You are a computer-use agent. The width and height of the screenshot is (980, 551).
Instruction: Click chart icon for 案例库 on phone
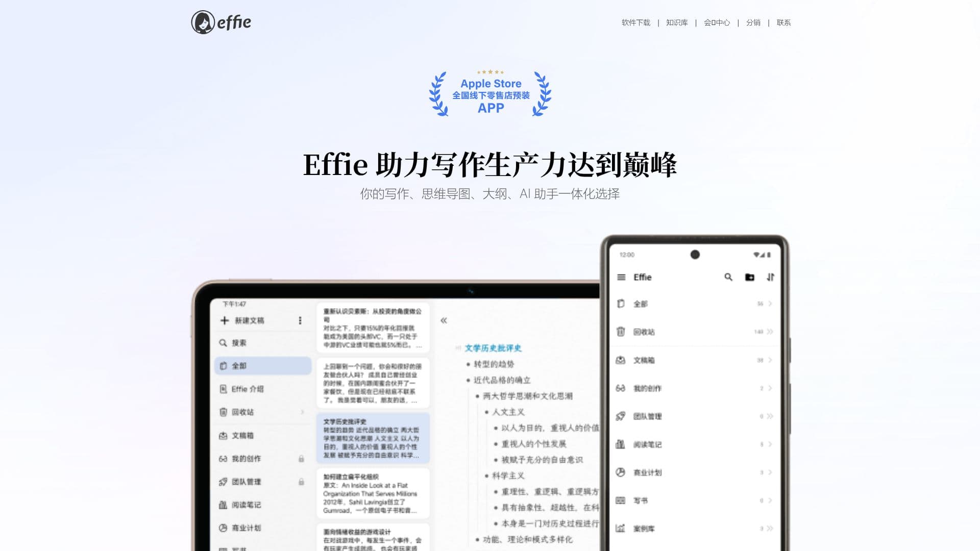[621, 529]
